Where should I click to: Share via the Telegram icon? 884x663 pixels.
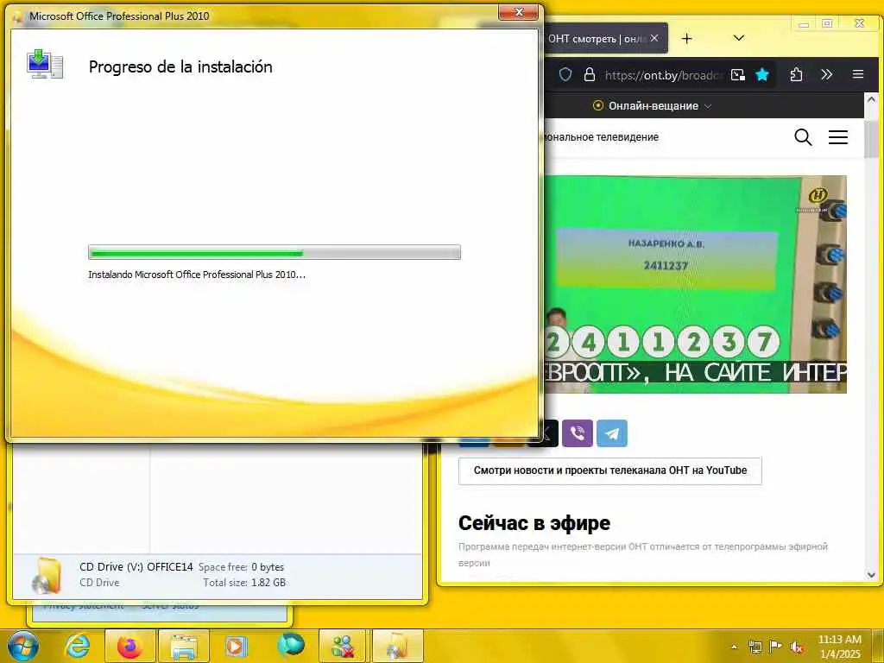pos(612,433)
